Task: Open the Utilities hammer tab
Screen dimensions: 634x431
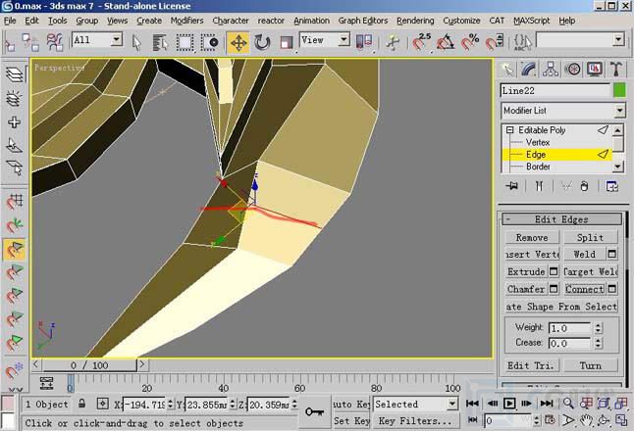Action: point(615,70)
